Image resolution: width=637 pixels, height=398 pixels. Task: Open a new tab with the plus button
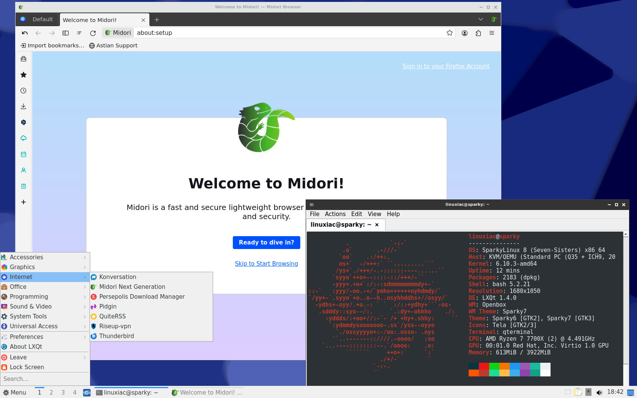pos(157,20)
